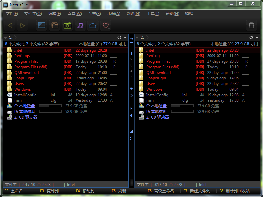Screen dimensions: 263x197
Task: Select the mm cfg file in the right pane
Action: (198, 100)
